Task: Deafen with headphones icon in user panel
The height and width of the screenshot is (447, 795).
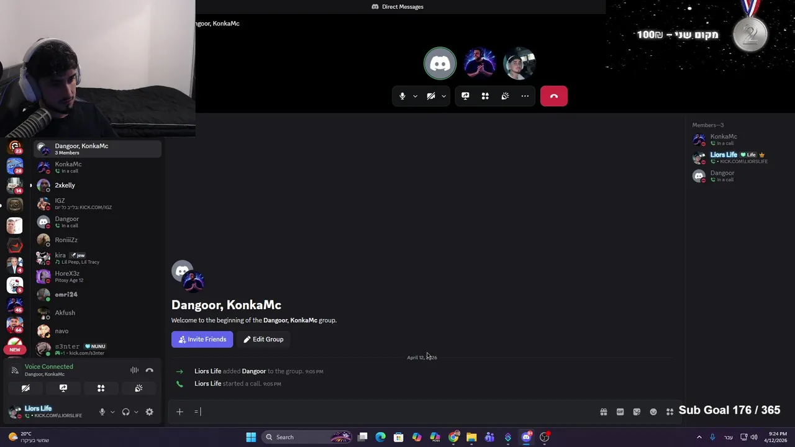Action: point(126,412)
